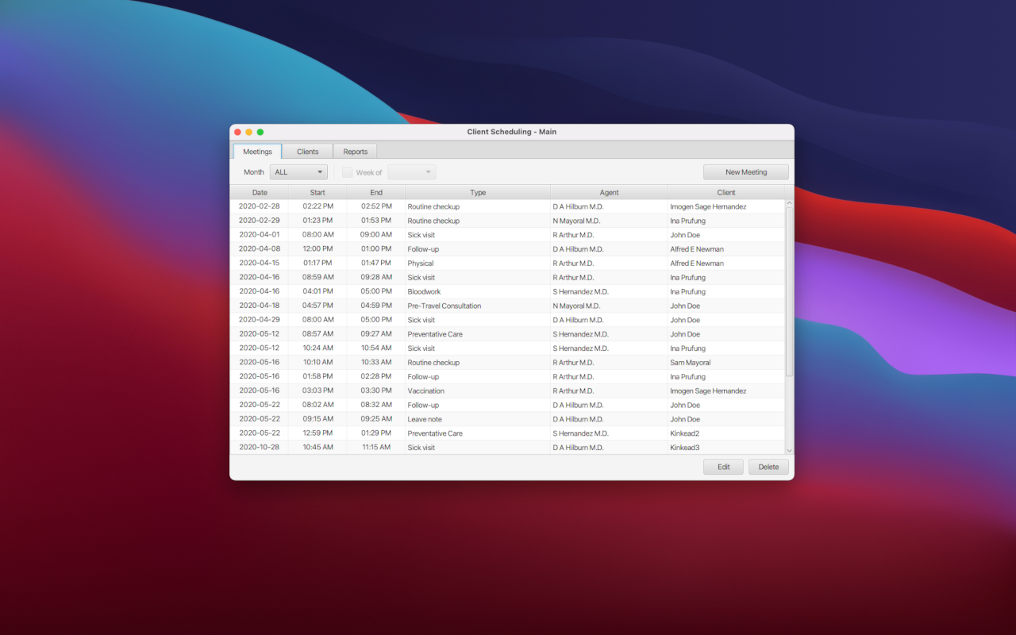Click the Edit button
1016x635 pixels.
point(723,467)
